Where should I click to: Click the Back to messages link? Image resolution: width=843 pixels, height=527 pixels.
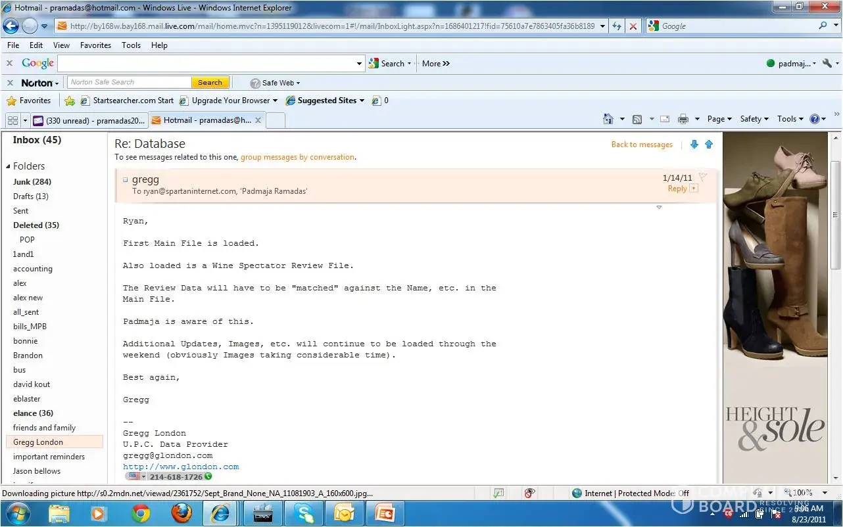coord(642,145)
